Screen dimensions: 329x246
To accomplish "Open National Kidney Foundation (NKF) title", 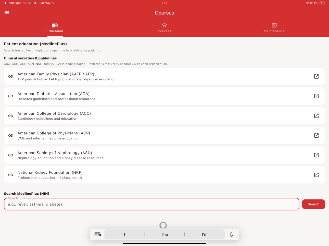I will (x=50, y=172).
